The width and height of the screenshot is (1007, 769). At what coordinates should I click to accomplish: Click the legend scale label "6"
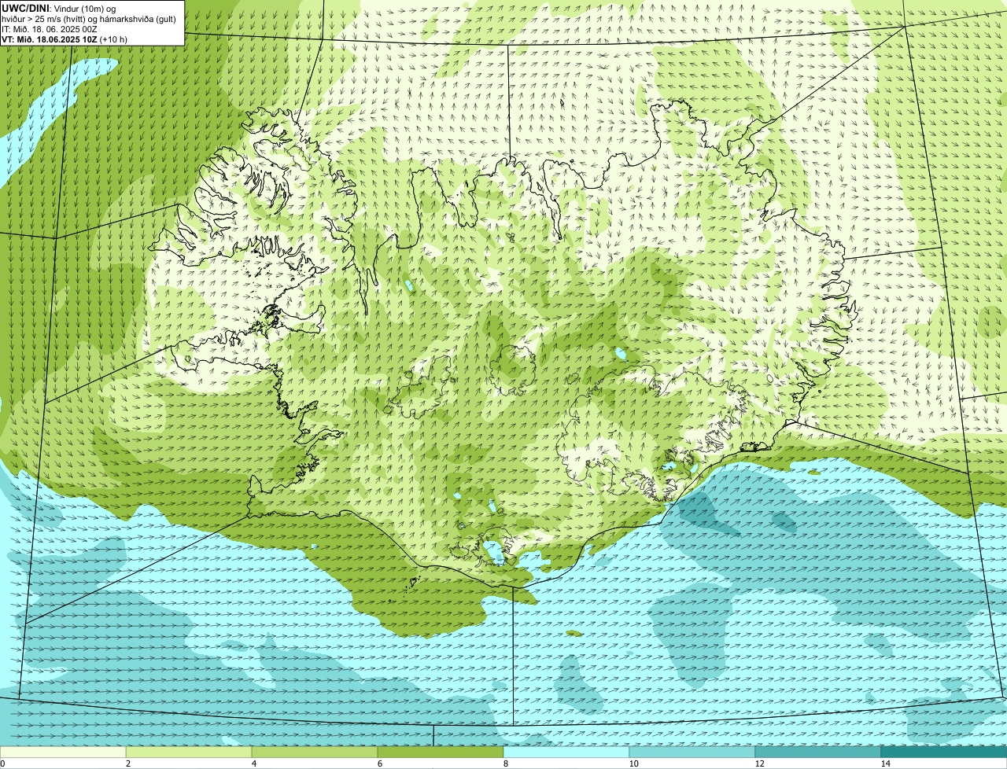pyautogui.click(x=379, y=763)
